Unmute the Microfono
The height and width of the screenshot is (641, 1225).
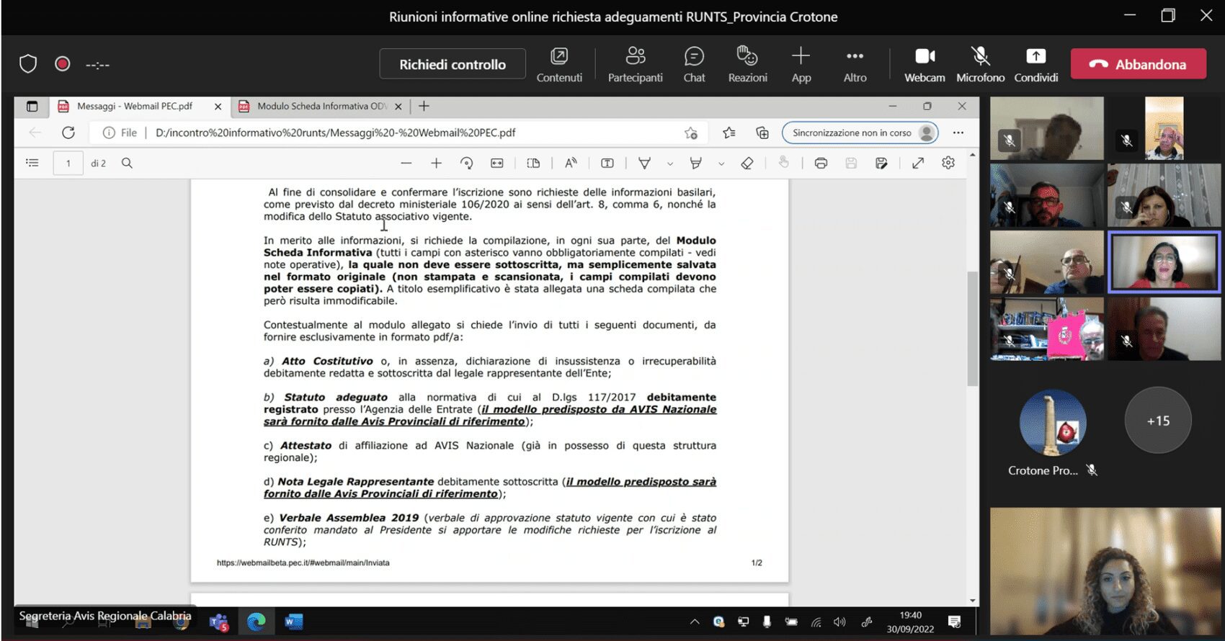point(980,65)
